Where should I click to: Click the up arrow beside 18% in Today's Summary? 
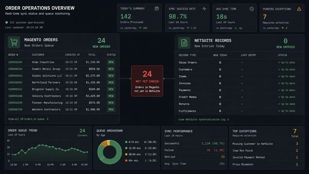140,28
